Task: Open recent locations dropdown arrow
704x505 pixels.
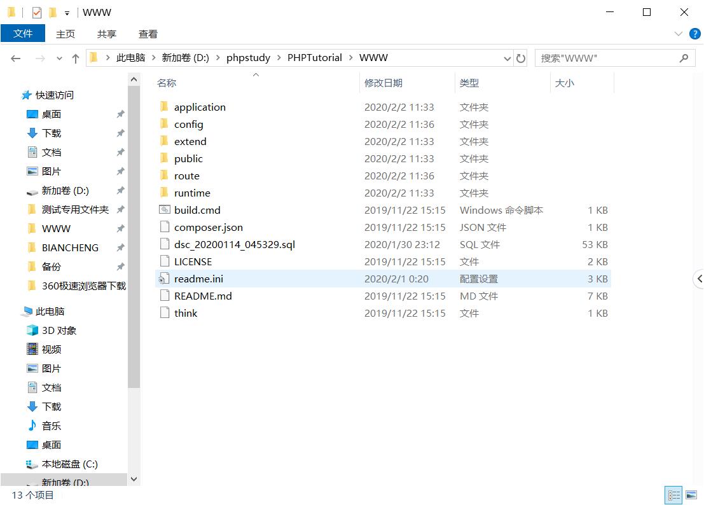Action: [x=59, y=59]
